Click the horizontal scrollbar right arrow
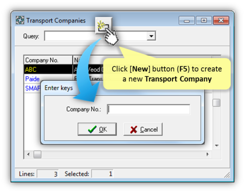The height and width of the screenshot is (193, 245). pyautogui.click(x=207, y=154)
